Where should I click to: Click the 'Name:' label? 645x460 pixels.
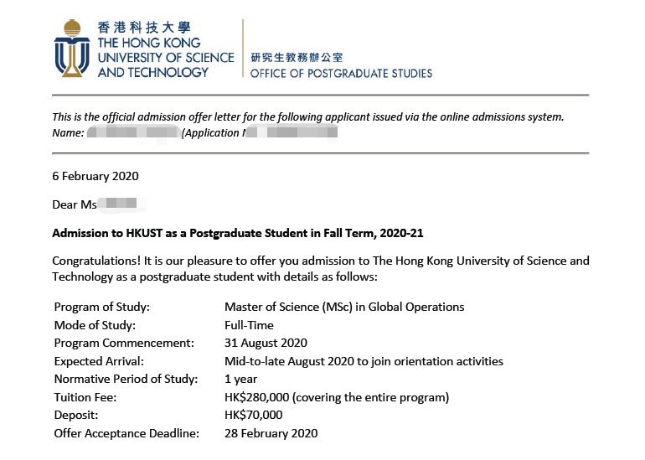(68, 133)
